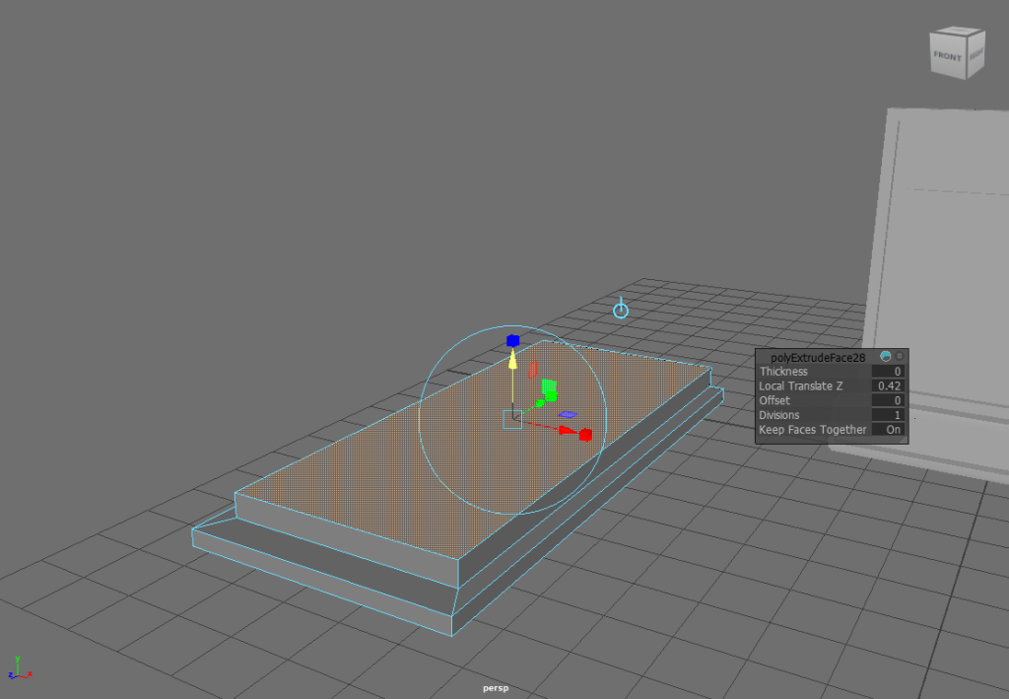This screenshot has height=699, width=1009.
Task: Click the blue plane handle on the manipulator
Action: click(567, 414)
